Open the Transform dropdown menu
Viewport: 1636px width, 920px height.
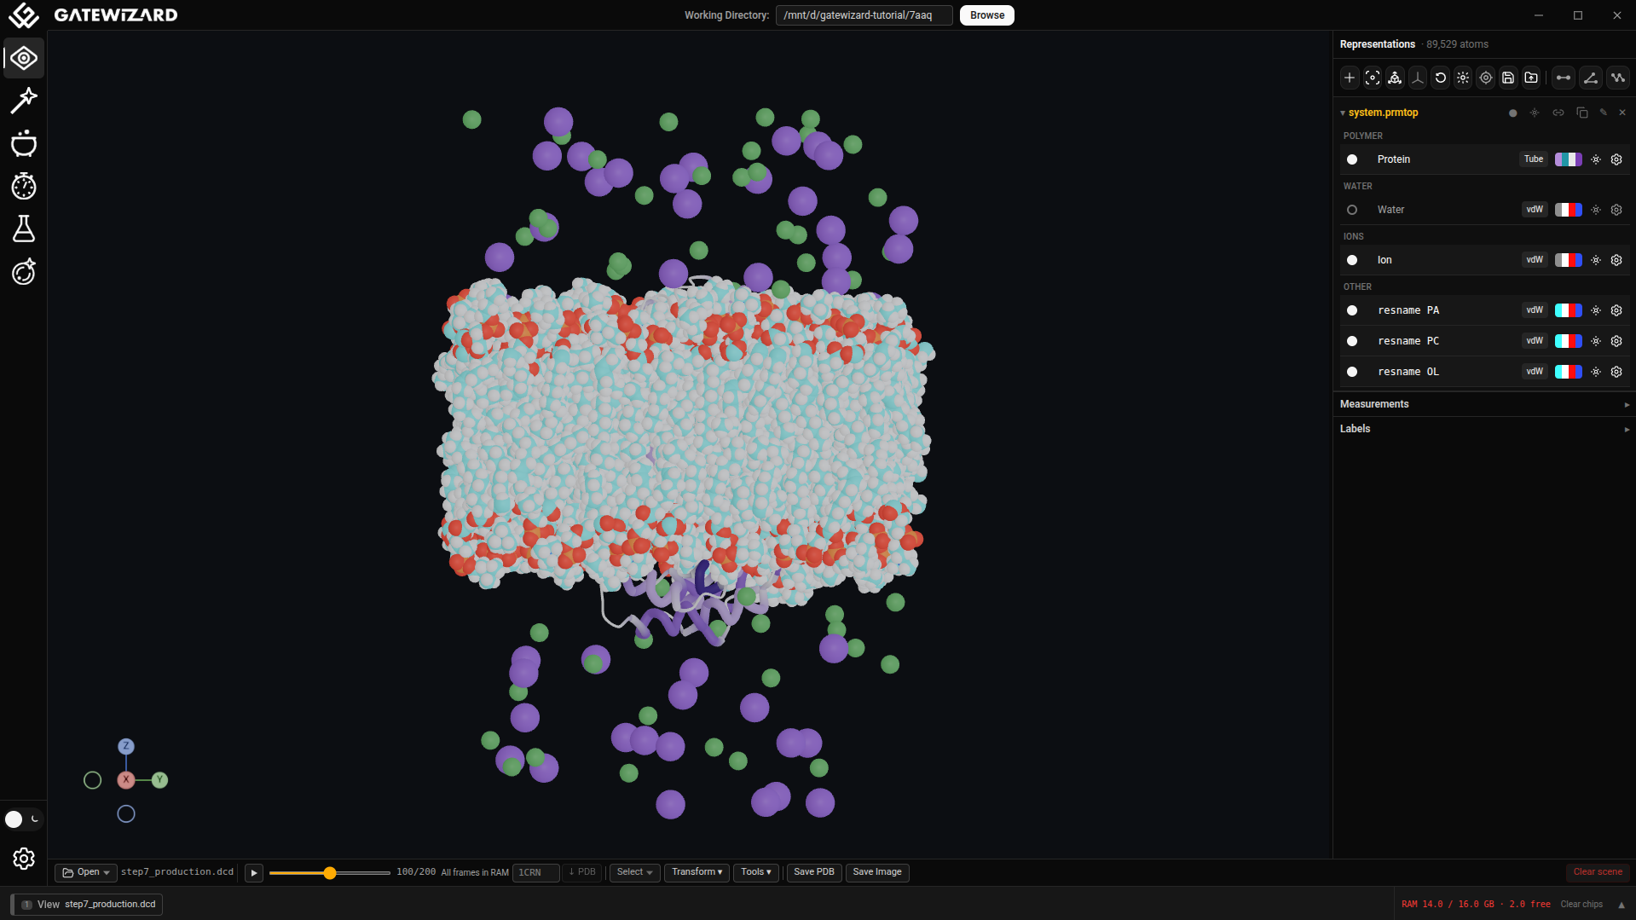tap(697, 872)
